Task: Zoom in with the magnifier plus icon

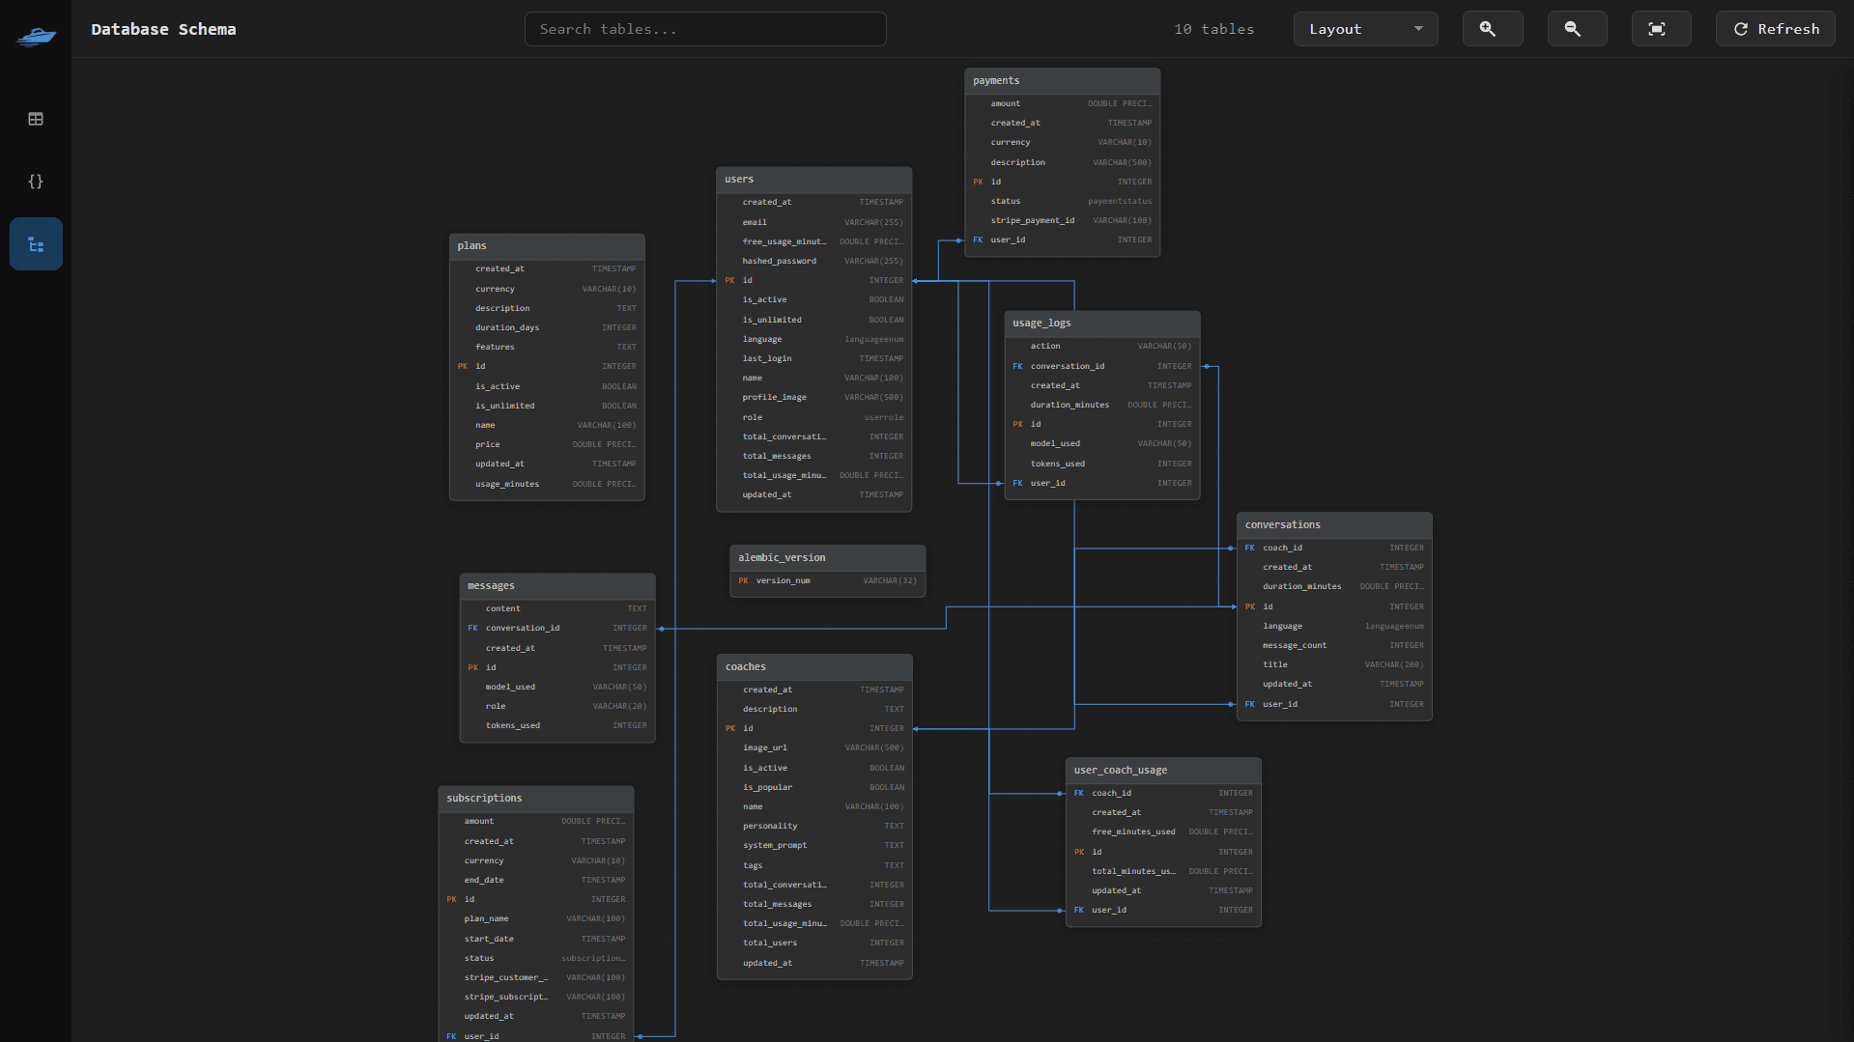Action: coord(1492,29)
